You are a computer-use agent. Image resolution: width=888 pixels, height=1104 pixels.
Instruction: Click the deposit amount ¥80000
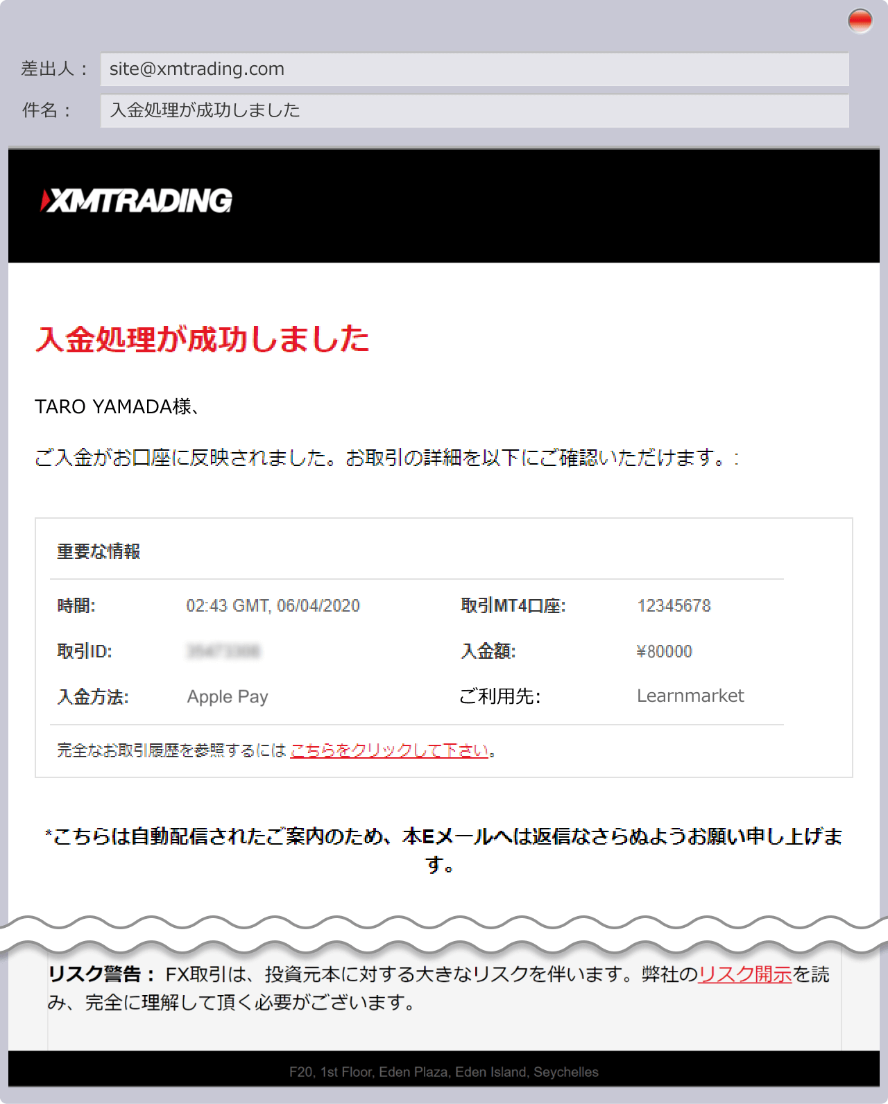click(664, 651)
